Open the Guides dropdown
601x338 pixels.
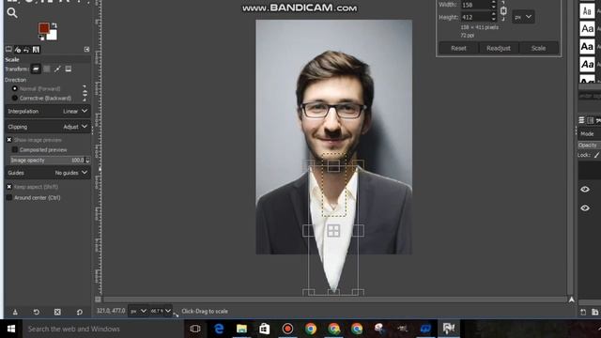pyautogui.click(x=48, y=173)
